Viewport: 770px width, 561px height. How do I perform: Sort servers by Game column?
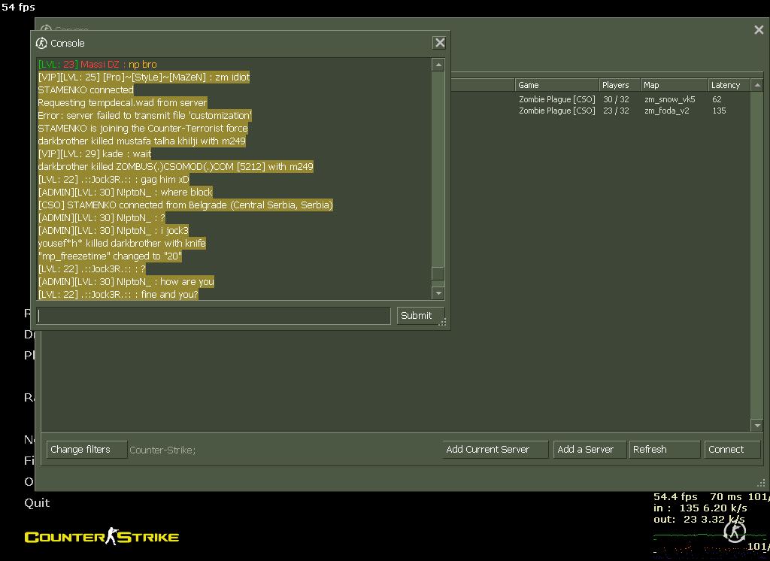(555, 85)
